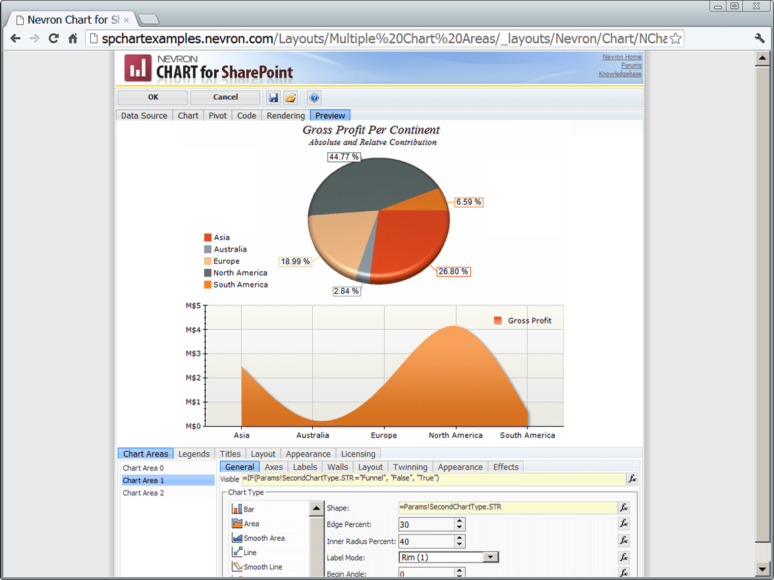Select Chart Area 2 in the list
The height and width of the screenshot is (580, 774).
coord(143,493)
